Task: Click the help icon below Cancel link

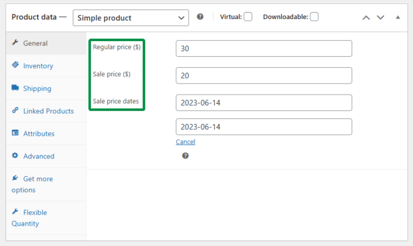Action: (185, 155)
